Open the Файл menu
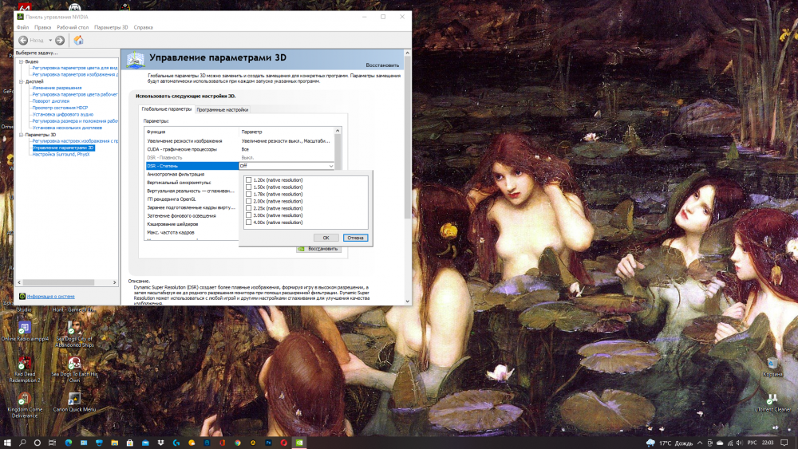The image size is (798, 449). coord(22,27)
